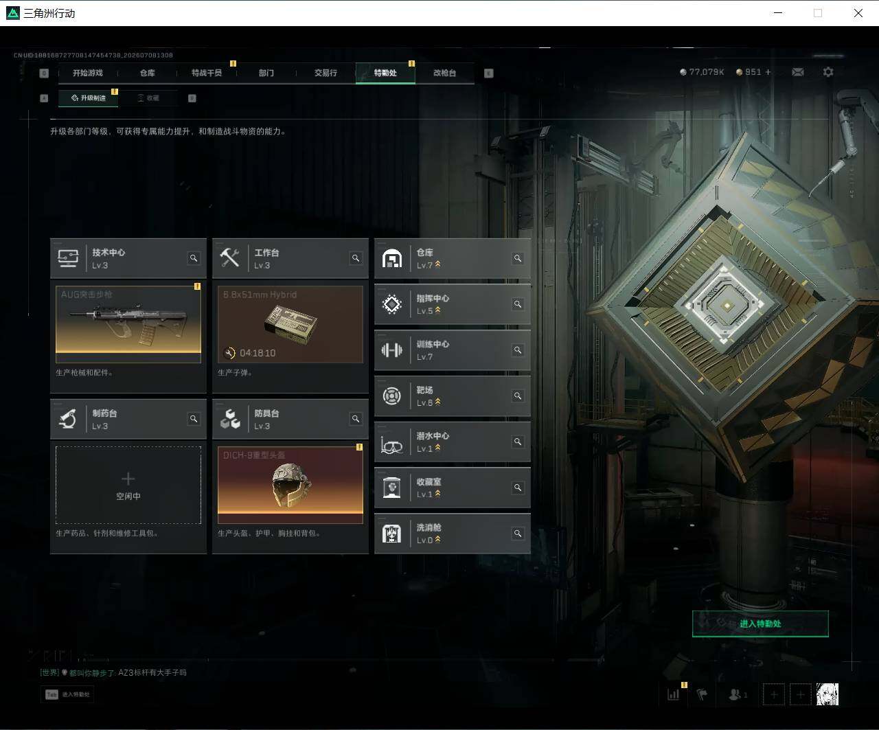Open the mail envelope icon
The width and height of the screenshot is (879, 730).
pyautogui.click(x=798, y=72)
